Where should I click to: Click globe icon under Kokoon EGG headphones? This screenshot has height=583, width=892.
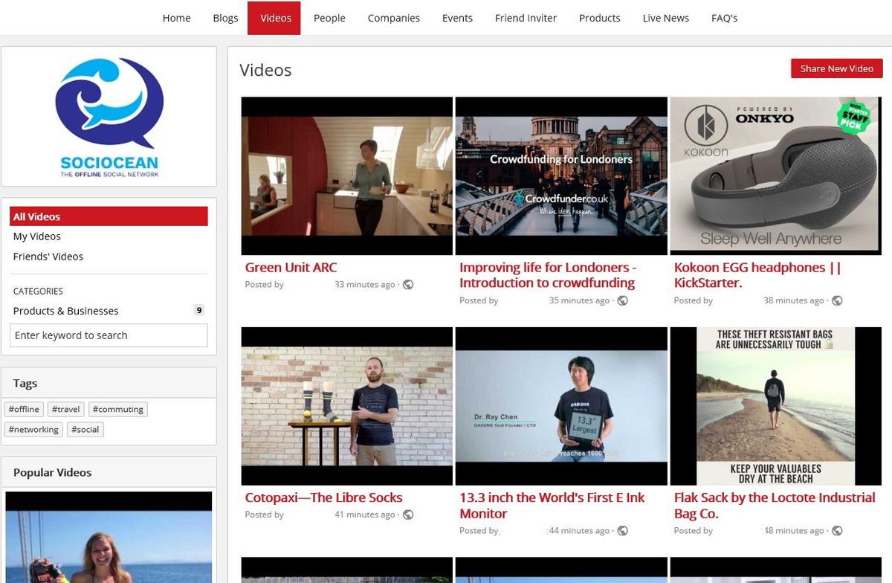click(837, 300)
